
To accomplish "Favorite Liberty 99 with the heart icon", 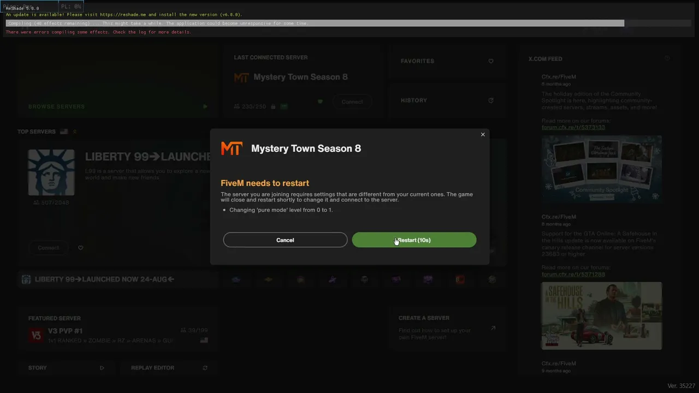I will [x=81, y=248].
